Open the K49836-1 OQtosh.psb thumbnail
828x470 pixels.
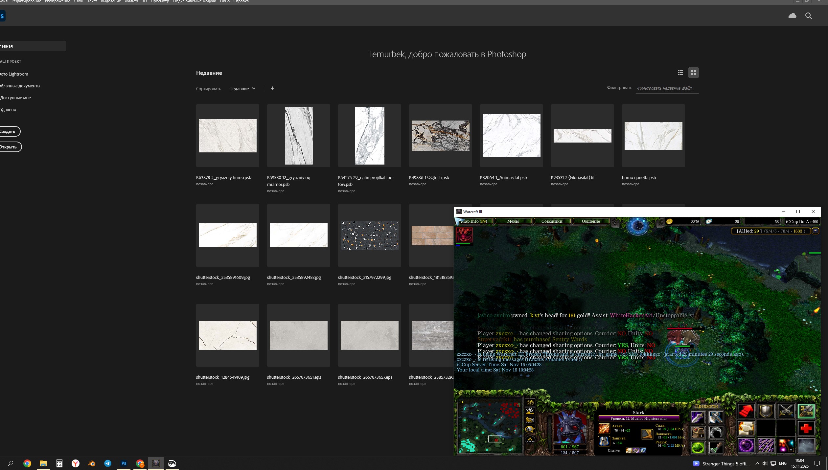(x=440, y=136)
